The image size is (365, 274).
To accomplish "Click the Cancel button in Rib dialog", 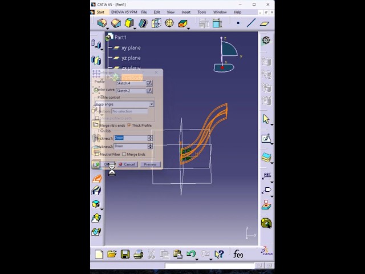I will [127, 164].
